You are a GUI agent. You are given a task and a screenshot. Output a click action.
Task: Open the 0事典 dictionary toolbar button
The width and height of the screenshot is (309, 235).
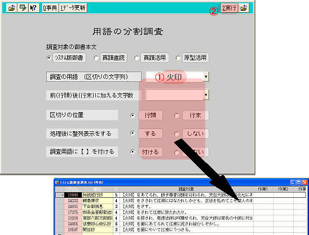(x=50, y=8)
